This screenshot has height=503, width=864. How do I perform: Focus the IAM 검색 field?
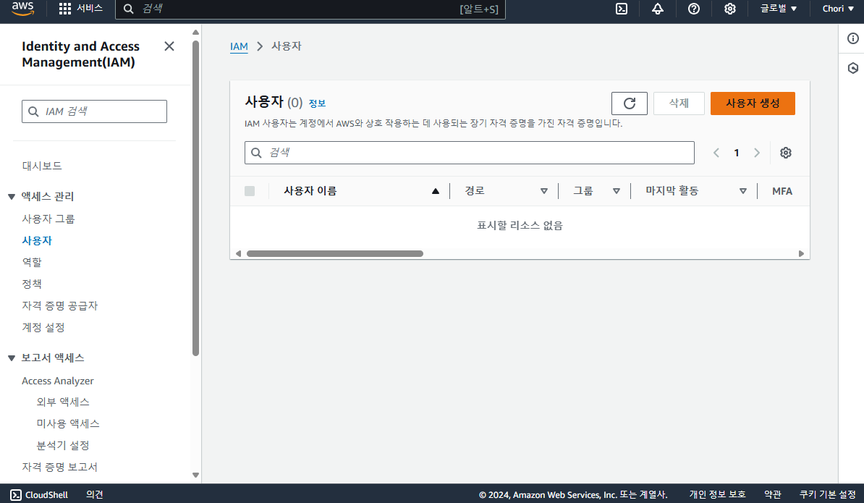94,112
